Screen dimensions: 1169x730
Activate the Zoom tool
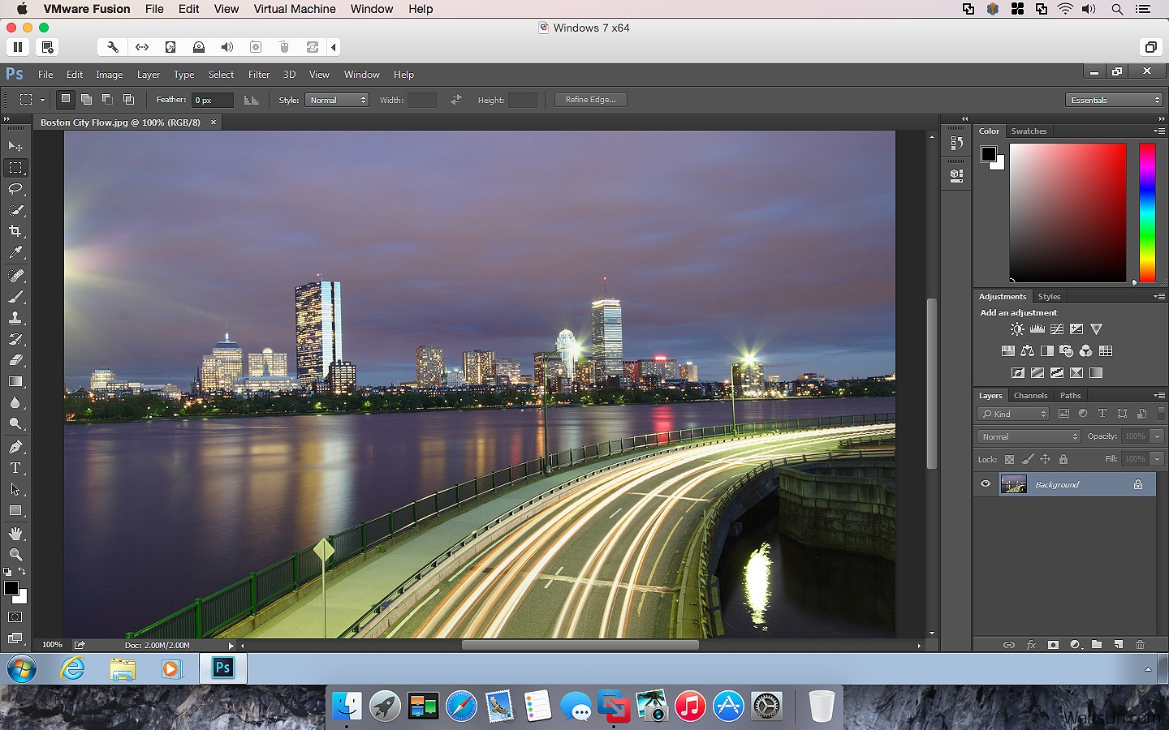pos(15,555)
